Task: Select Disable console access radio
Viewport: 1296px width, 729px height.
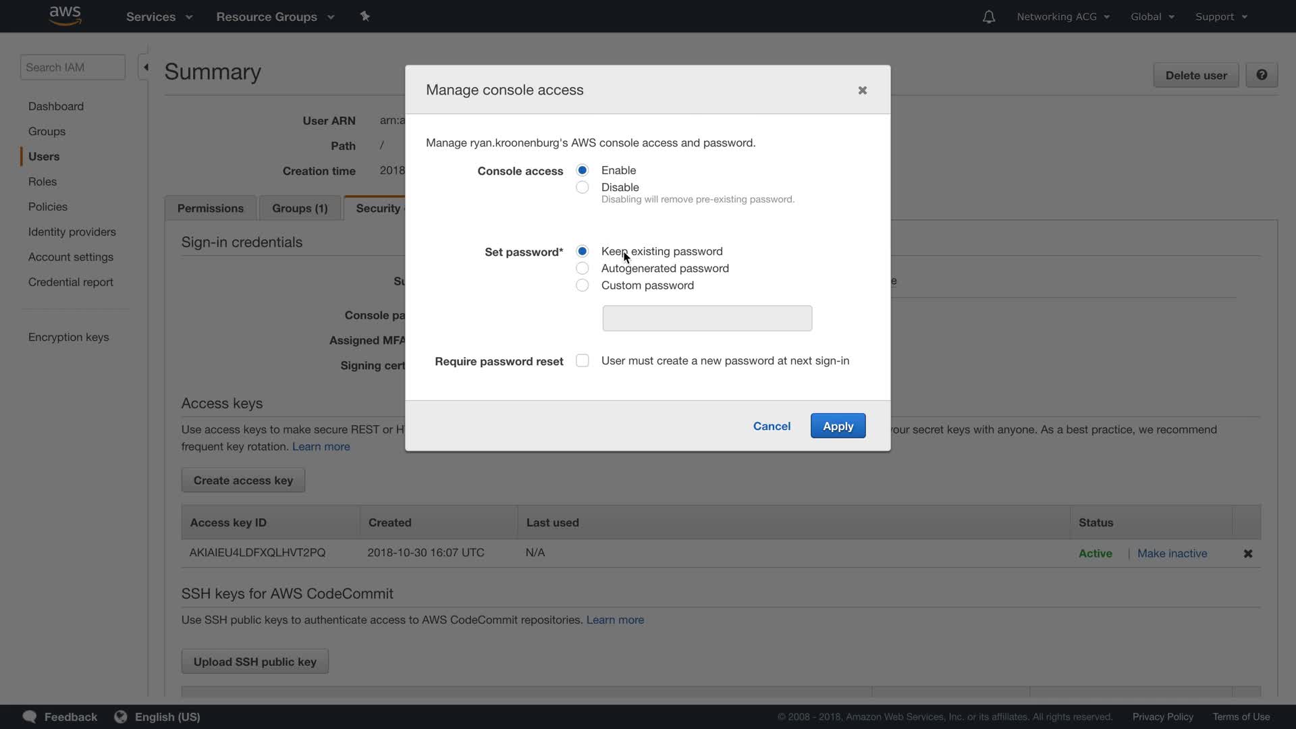Action: point(582,188)
